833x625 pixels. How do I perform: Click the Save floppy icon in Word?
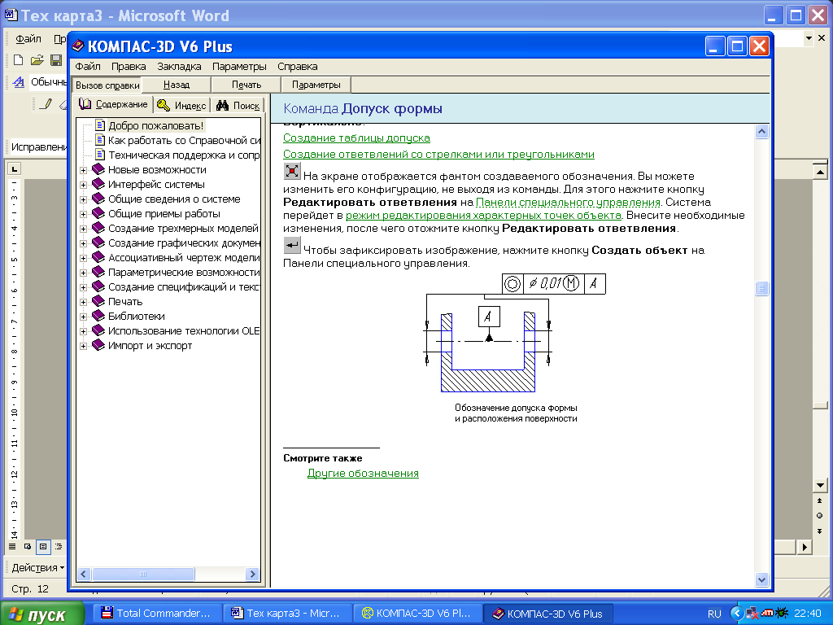(56, 60)
